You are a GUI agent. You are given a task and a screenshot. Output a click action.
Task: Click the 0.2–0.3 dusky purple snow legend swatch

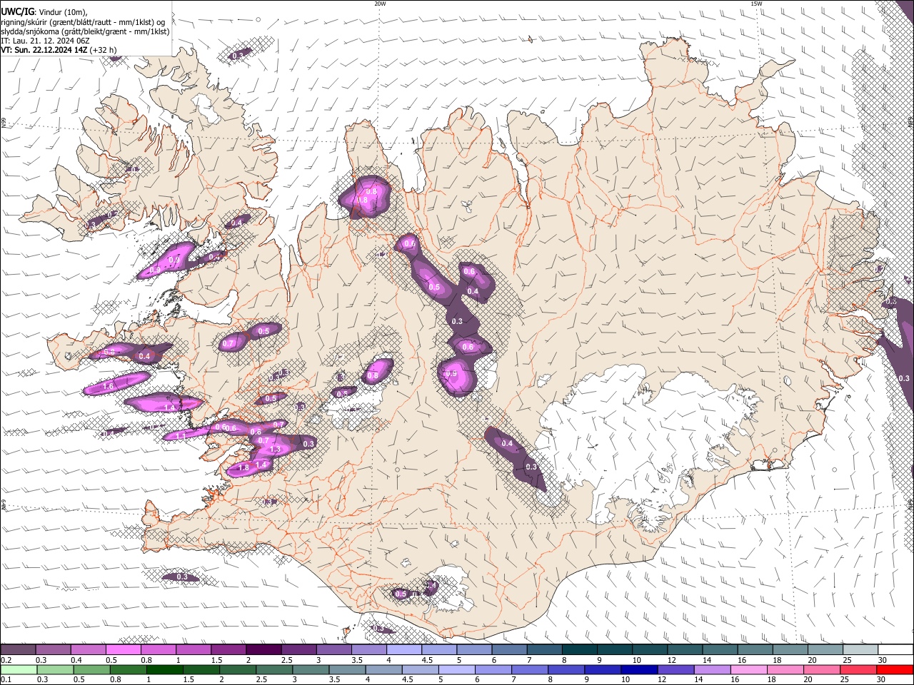[x=18, y=650]
